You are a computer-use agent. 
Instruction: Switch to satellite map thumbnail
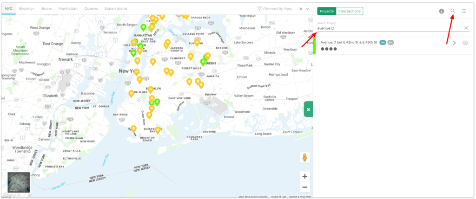tap(19, 182)
